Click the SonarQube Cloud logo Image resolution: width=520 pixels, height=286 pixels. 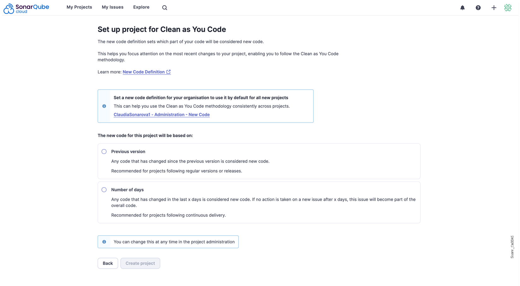[x=29, y=8]
